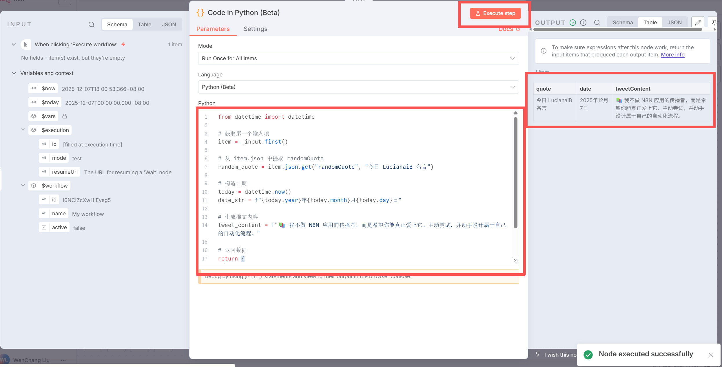Click the output panel search icon
This screenshot has width=722, height=367.
597,23
